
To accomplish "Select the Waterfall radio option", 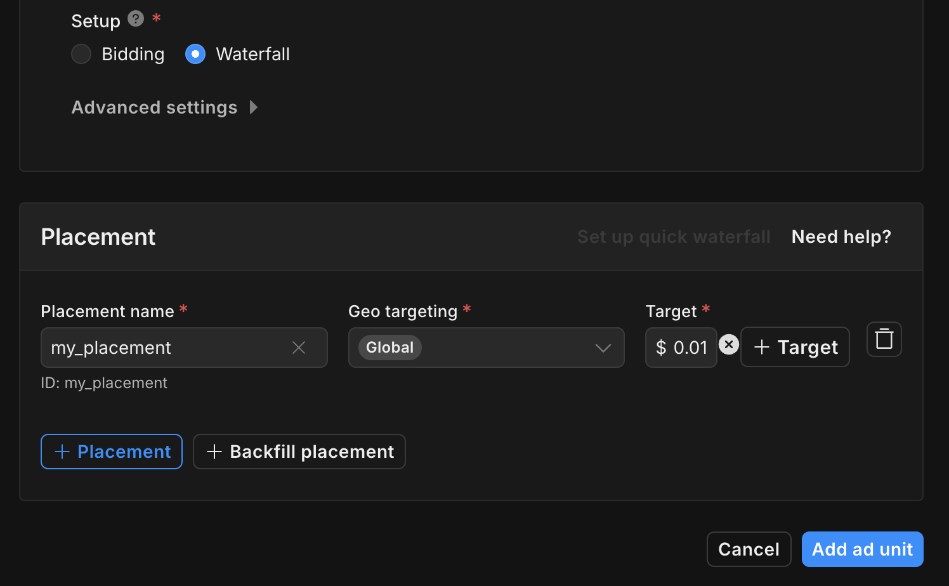I will (x=195, y=55).
